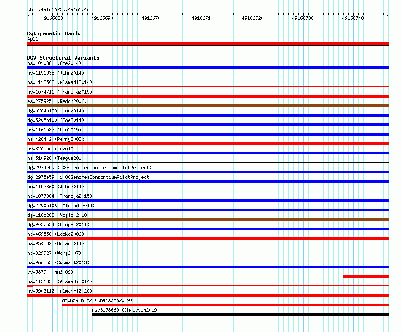The image size is (402, 332).
Task: Click the brown bar under esv2759251
Action: coord(208,106)
